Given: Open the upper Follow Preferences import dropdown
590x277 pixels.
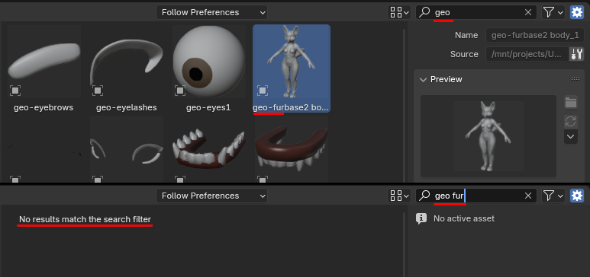Looking at the screenshot, I should 211,12.
